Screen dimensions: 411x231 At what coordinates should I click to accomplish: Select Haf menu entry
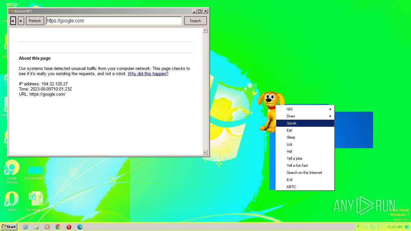(x=305, y=151)
